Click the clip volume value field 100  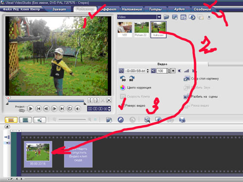click(x=162, y=71)
